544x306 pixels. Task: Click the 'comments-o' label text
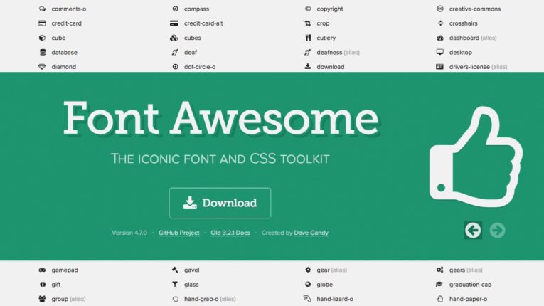(x=69, y=9)
